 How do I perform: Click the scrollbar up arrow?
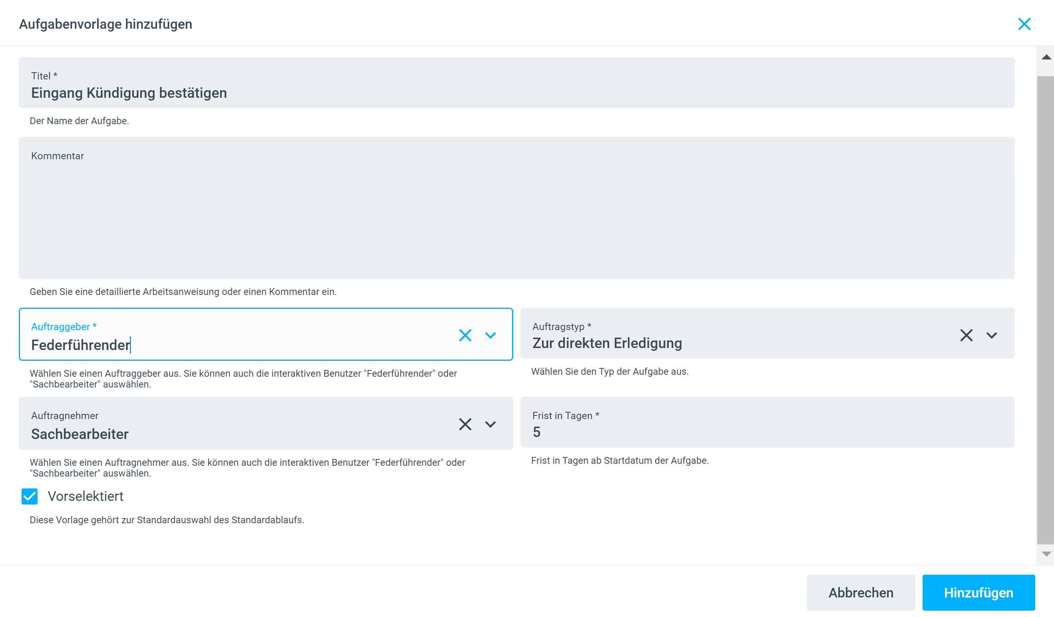click(x=1046, y=57)
